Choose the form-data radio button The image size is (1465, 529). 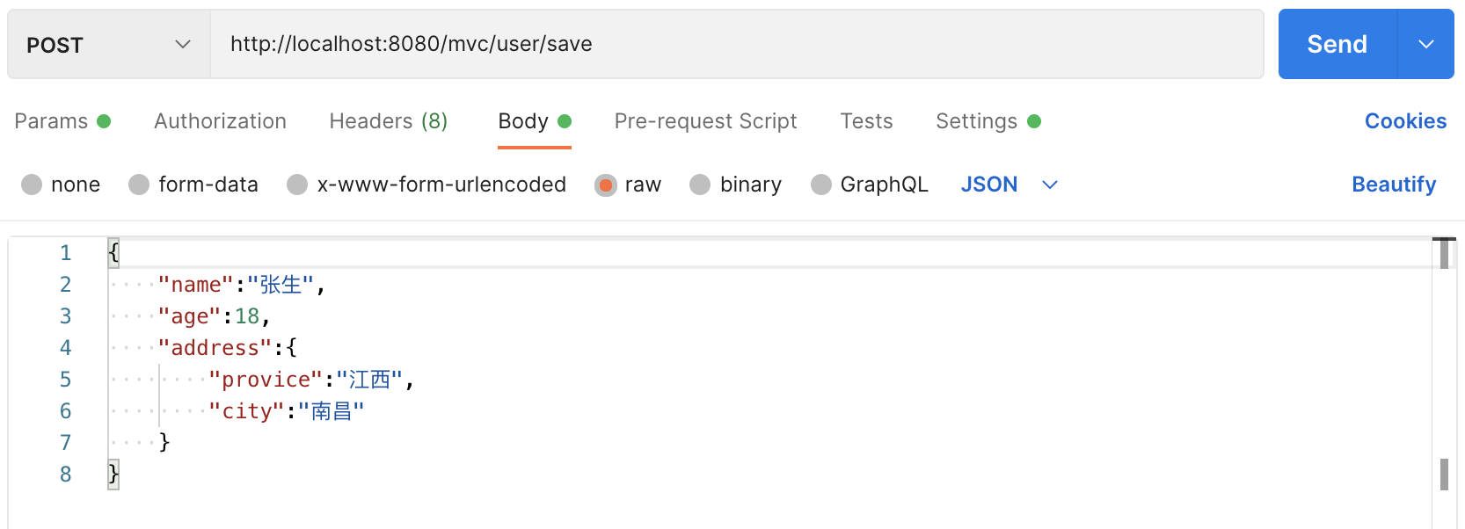pos(139,185)
